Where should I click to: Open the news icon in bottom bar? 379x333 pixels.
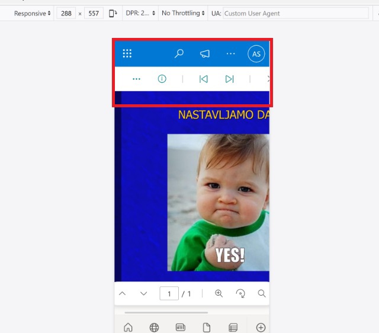[x=180, y=328]
